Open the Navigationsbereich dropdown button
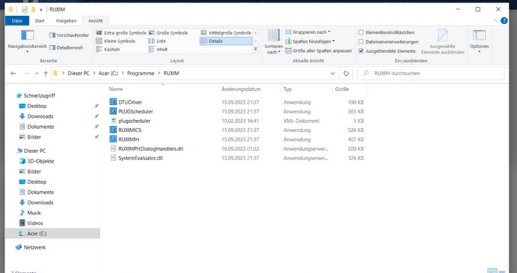517x273 pixels. [27, 41]
